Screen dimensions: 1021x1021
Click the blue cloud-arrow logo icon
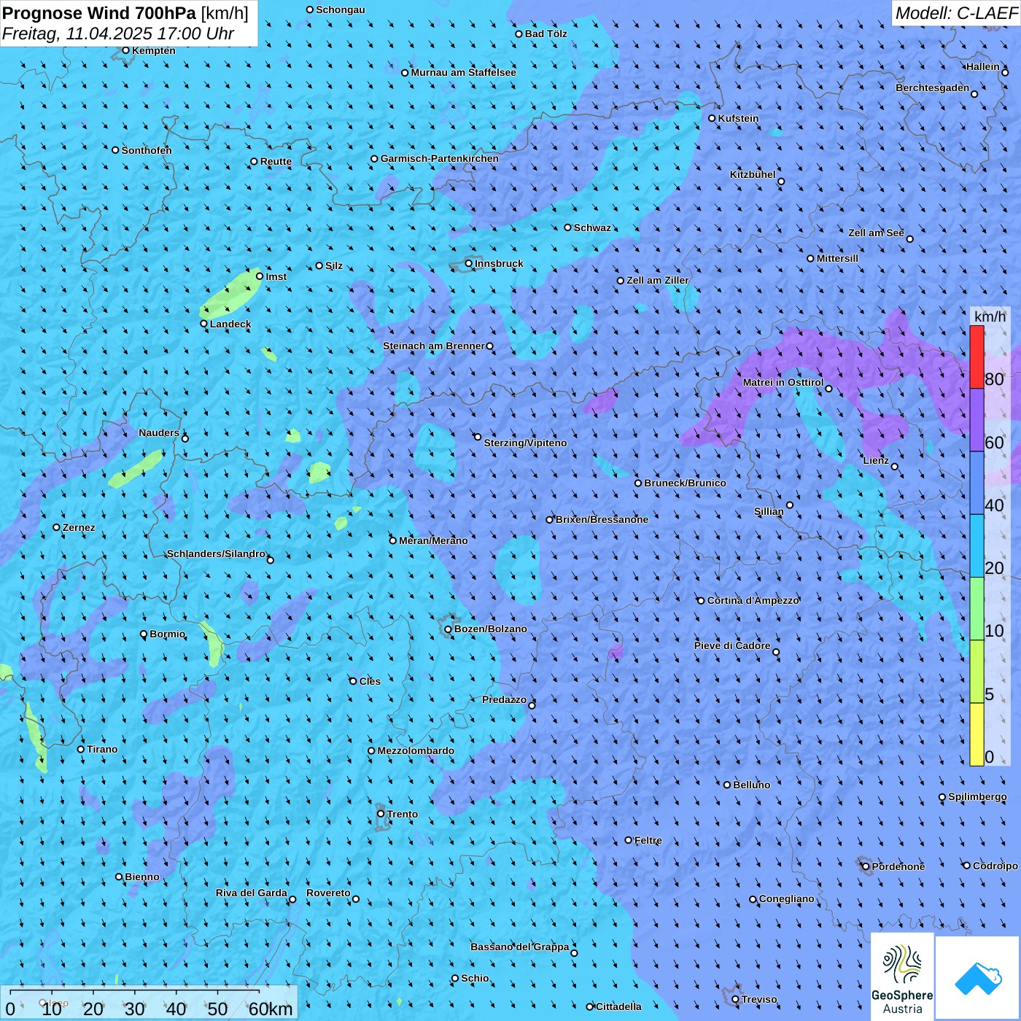[x=977, y=978]
